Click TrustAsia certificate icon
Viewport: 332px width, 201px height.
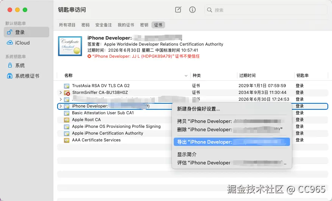pyautogui.click(x=67, y=86)
